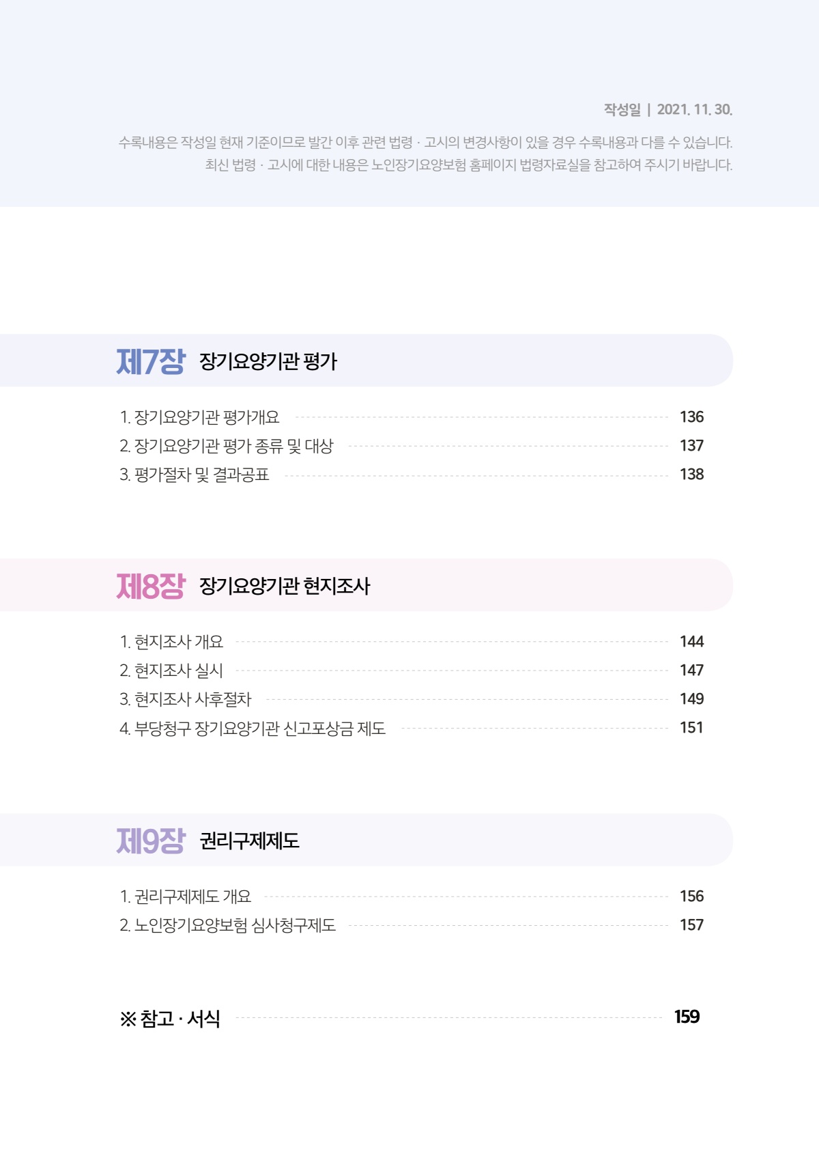Go to 1. 장기요양기관 평가개요 entry
The image size is (819, 1158).
199,417
